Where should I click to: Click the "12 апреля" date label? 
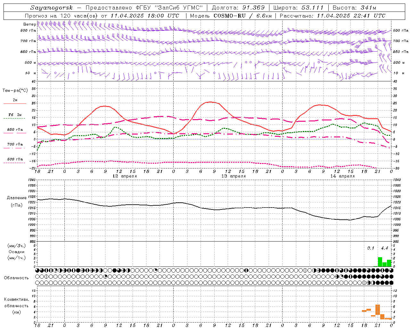(x=125, y=176)
